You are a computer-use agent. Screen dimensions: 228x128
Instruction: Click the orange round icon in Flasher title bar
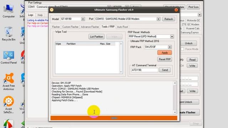52,10
